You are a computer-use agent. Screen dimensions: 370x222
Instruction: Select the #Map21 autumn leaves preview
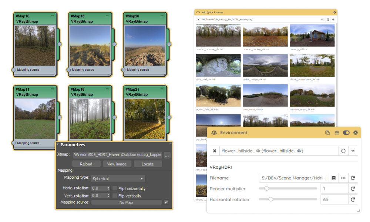click(145, 119)
